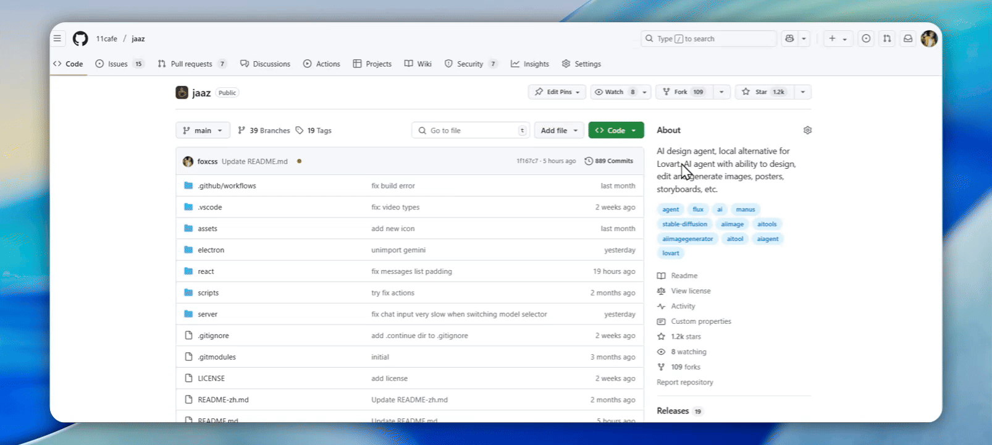992x445 pixels.
Task: Open the .vscode folder
Action: pos(209,207)
